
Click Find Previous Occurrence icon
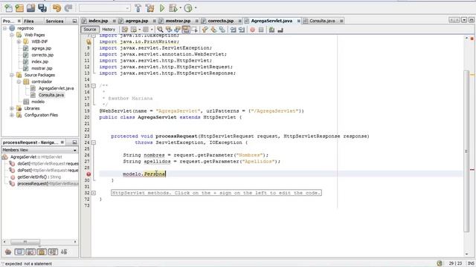[169, 30]
